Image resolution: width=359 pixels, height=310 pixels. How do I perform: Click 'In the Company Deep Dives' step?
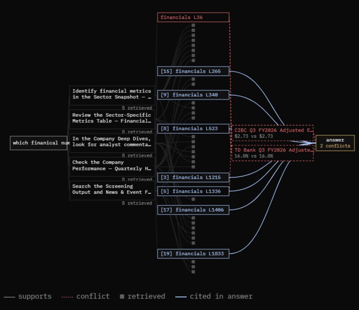(112, 143)
